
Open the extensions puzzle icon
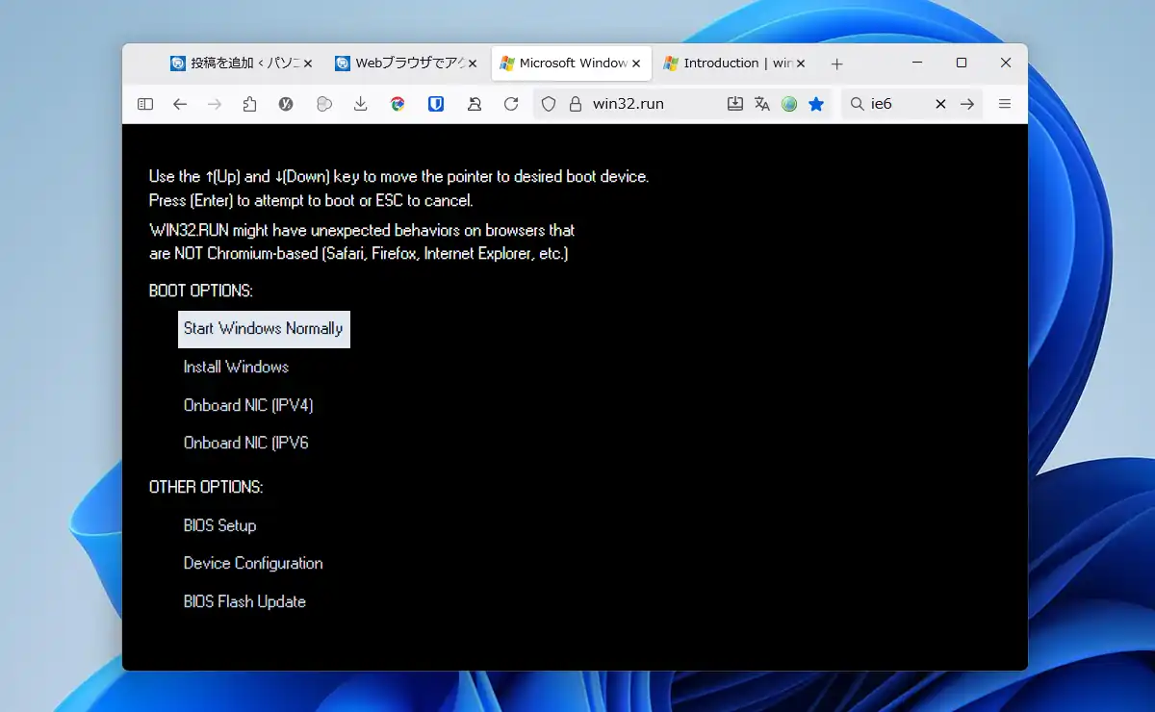(250, 104)
